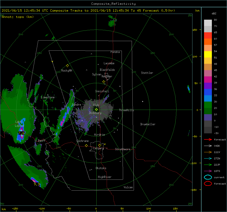Click the Vulcan town label

[x=128, y=187]
